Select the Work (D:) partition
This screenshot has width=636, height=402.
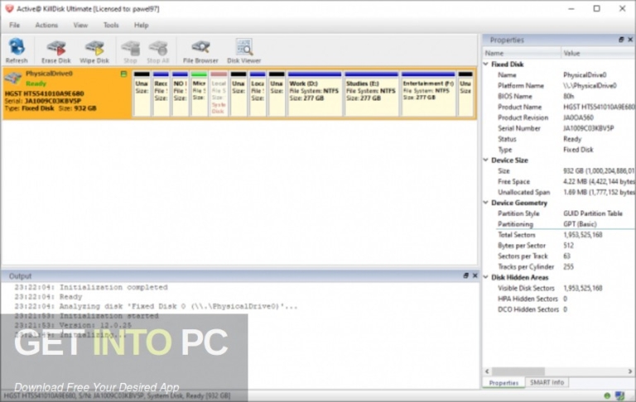point(315,94)
